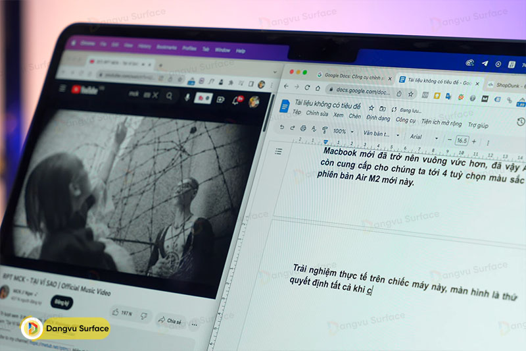526x351 pixels.
Task: Open the Chèn menu
Action: (x=354, y=116)
